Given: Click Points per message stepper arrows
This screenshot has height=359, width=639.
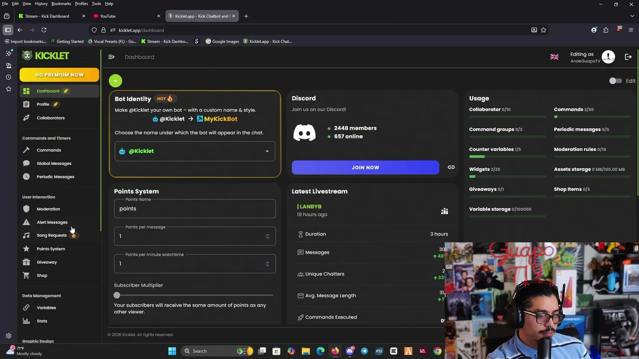Looking at the screenshot, I should tap(267, 236).
